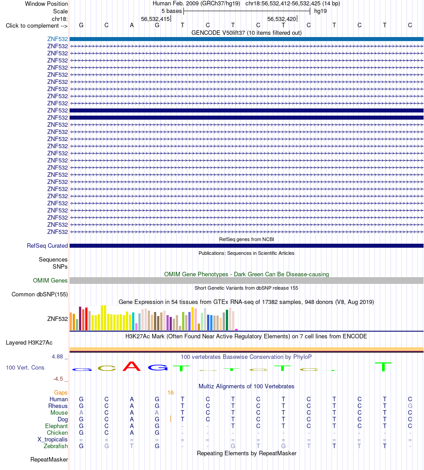The width and height of the screenshot is (424, 470).
Task: Click the orange insertion mark in Dog row
Action: click(x=170, y=419)
